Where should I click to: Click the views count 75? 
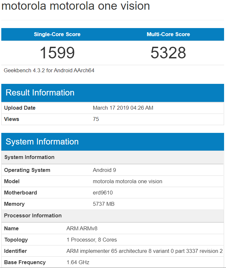click(96, 119)
